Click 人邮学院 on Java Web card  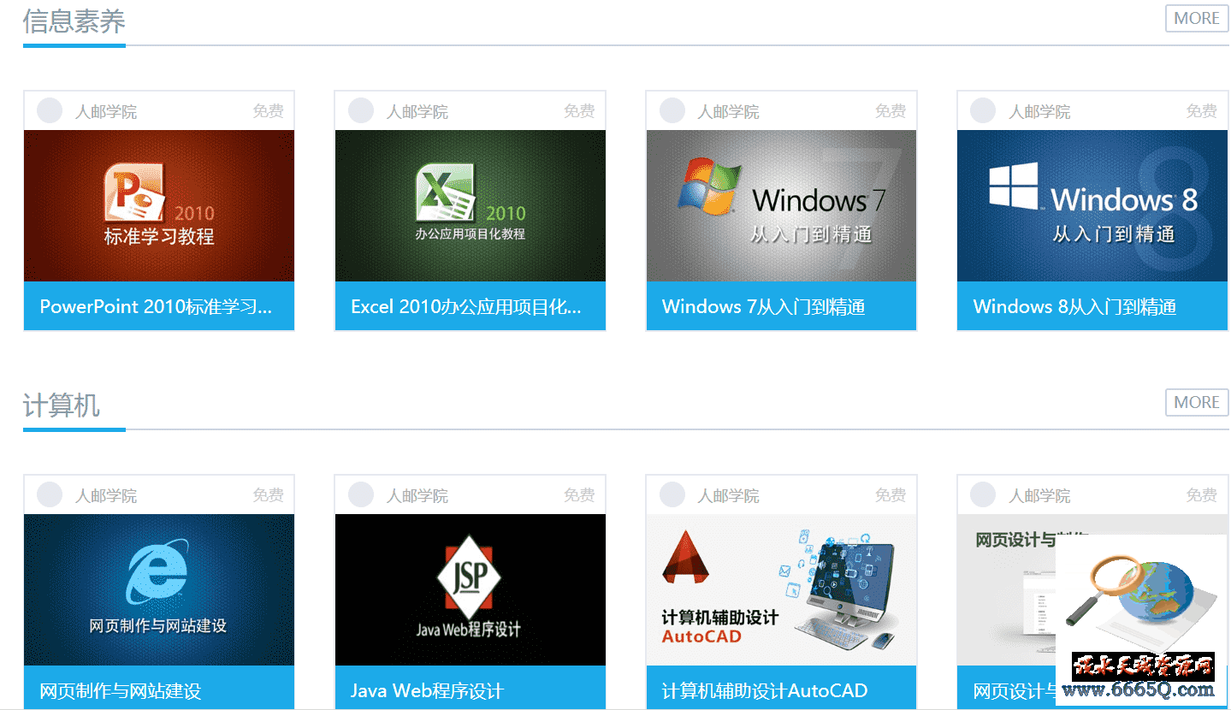point(417,495)
